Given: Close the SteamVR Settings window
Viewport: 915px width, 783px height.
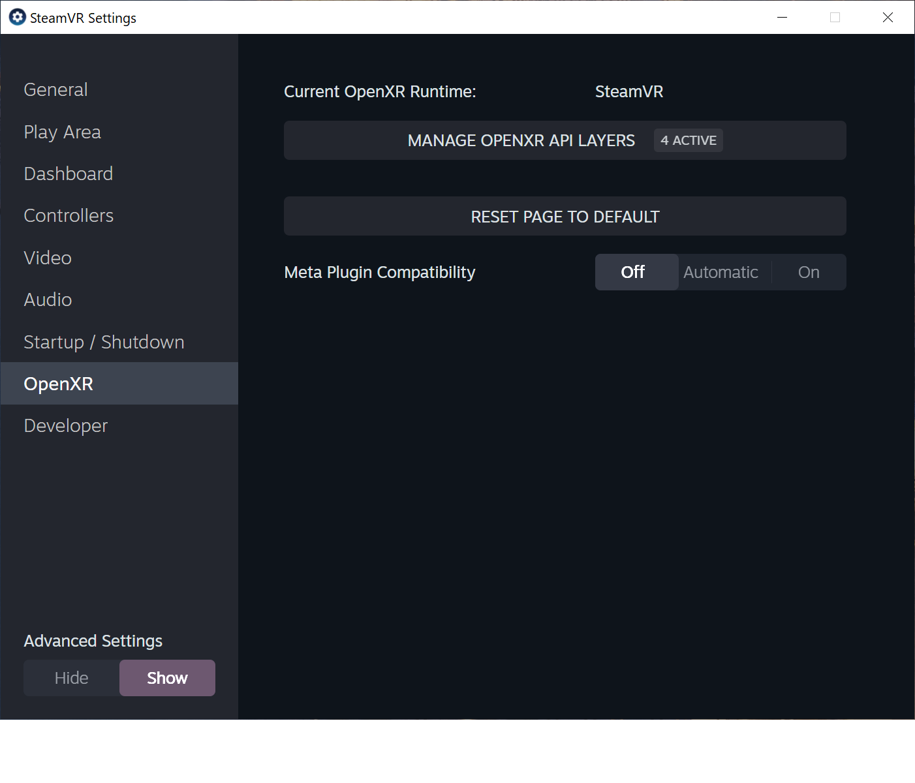Looking at the screenshot, I should [x=888, y=17].
